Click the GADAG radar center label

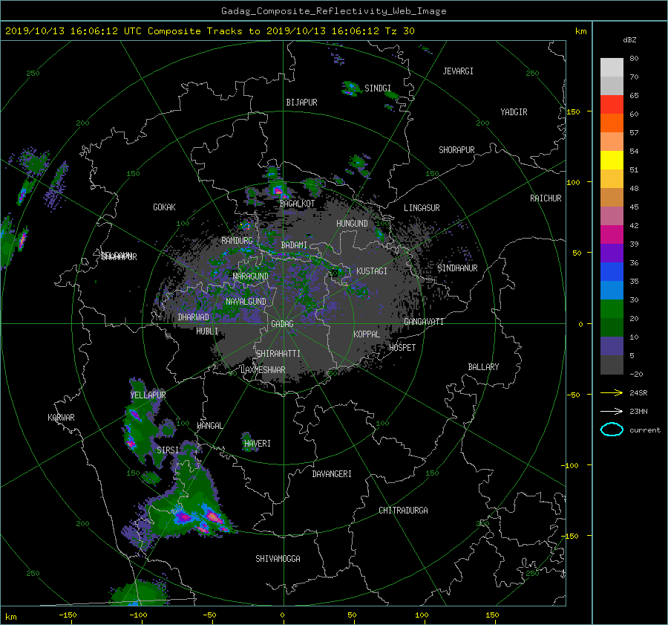click(x=283, y=324)
